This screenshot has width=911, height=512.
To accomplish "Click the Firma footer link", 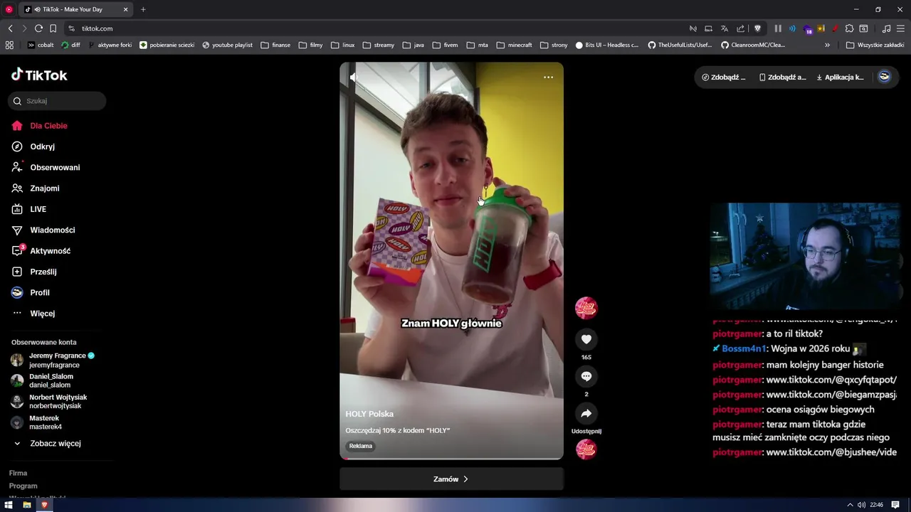I will coord(18,473).
